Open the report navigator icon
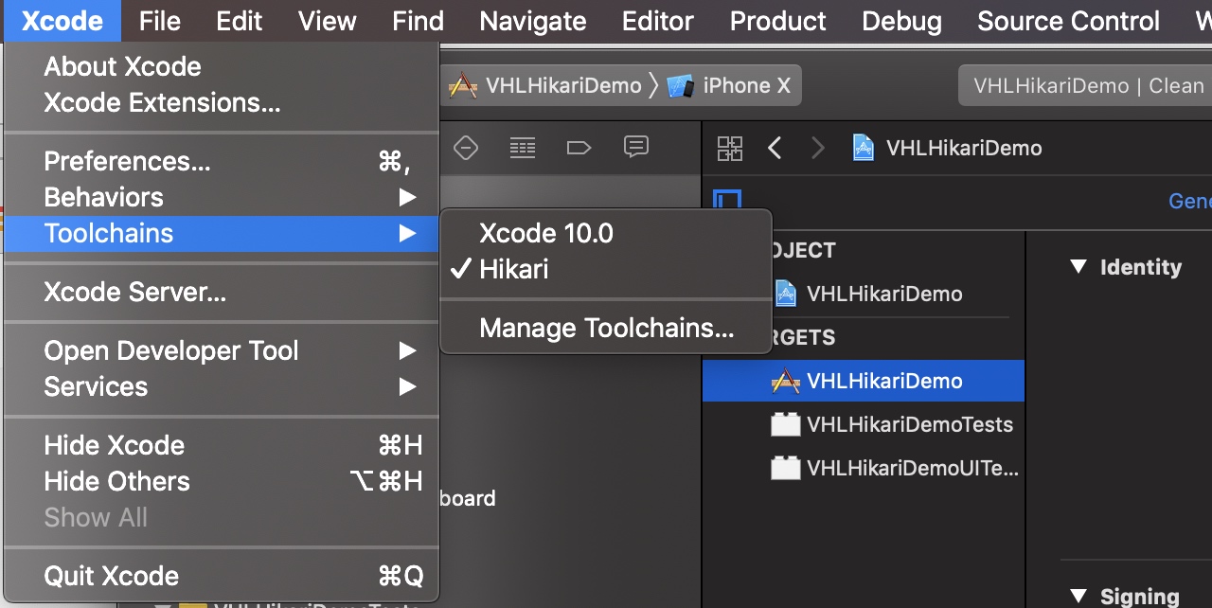This screenshot has height=608, width=1212. pos(635,147)
